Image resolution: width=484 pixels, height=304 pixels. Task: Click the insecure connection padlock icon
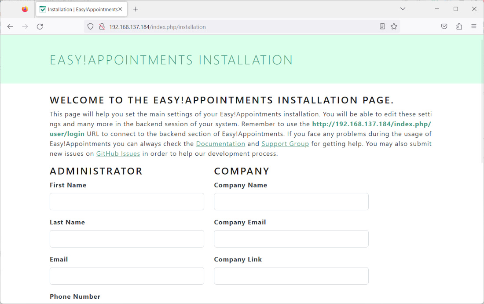pos(102,26)
